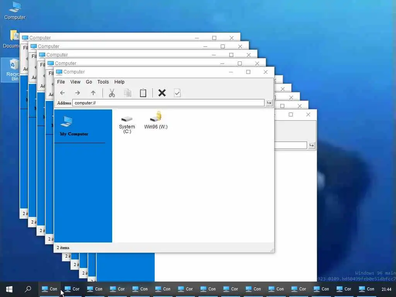This screenshot has width=396, height=297.
Task: Click the go arrow in the partly hidden back window
Action: tap(312, 145)
